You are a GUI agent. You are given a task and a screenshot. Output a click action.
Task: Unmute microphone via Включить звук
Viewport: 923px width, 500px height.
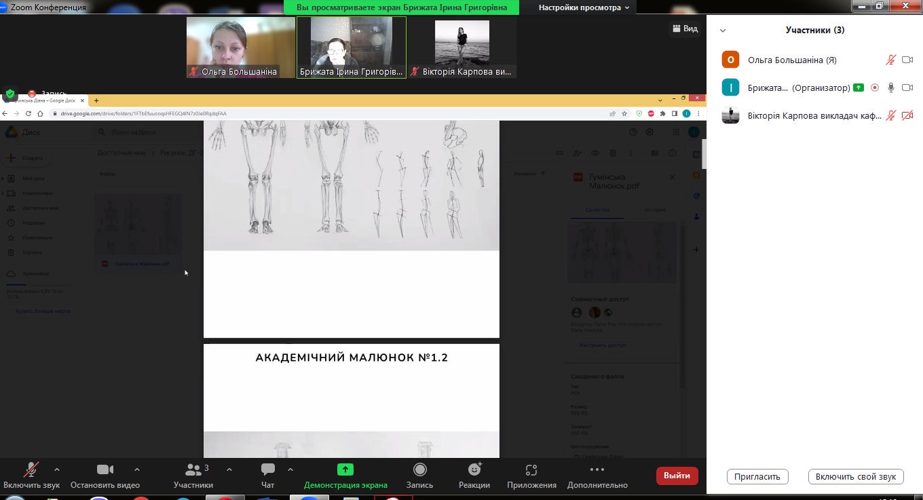coord(31,470)
